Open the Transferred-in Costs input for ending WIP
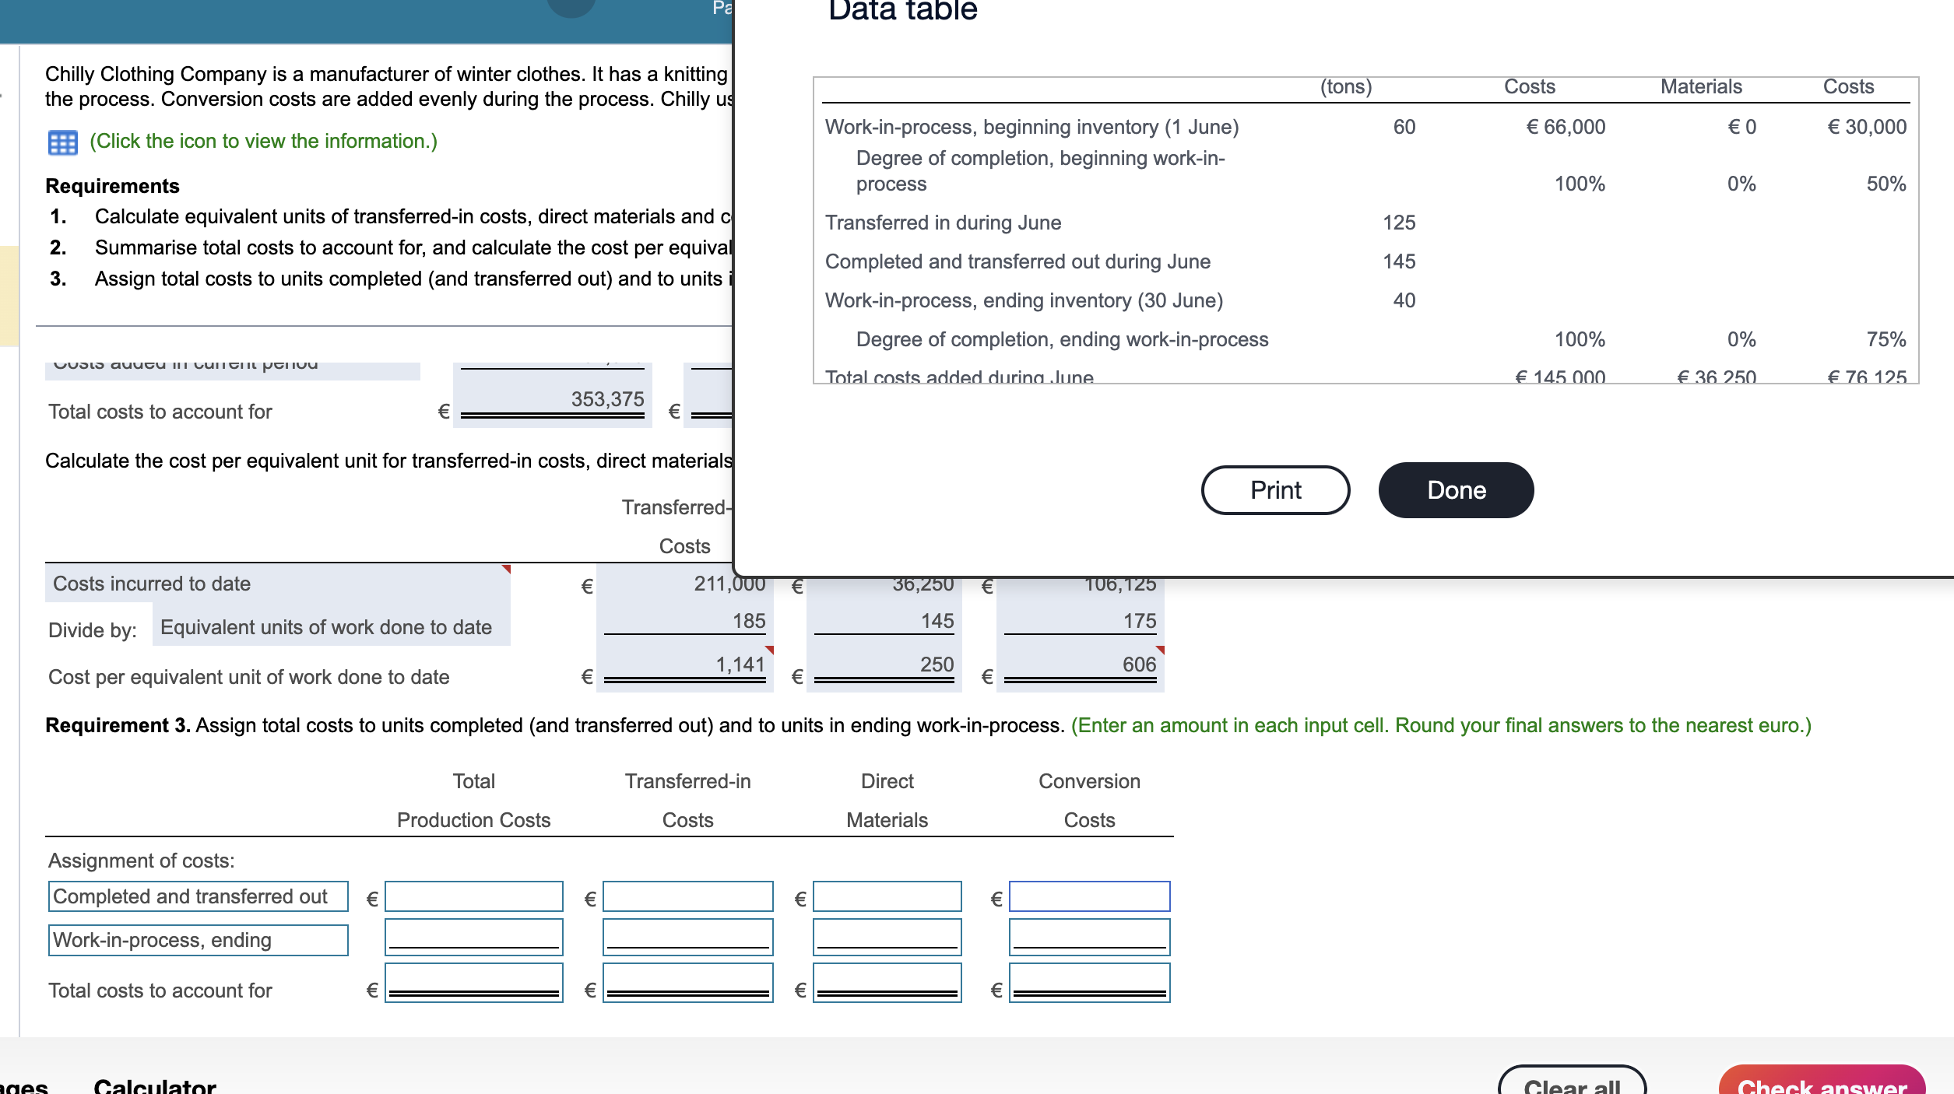This screenshot has width=1954, height=1094. pyautogui.click(x=687, y=939)
